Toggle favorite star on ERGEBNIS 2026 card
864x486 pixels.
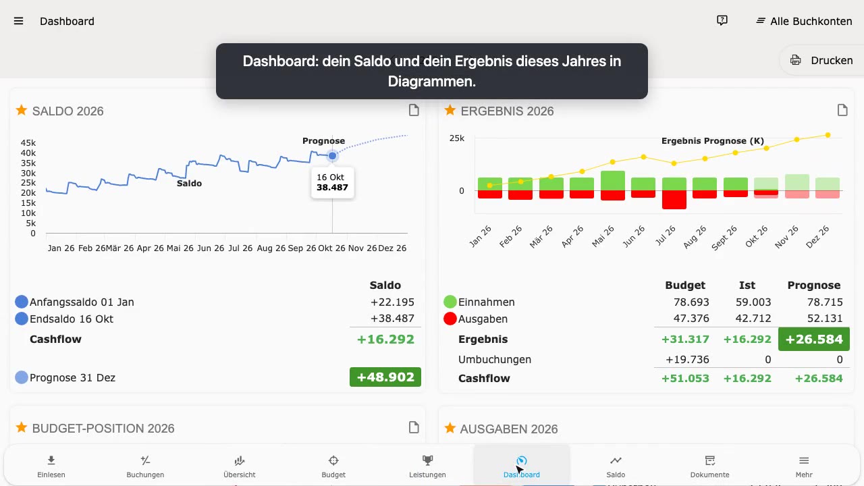pos(450,110)
